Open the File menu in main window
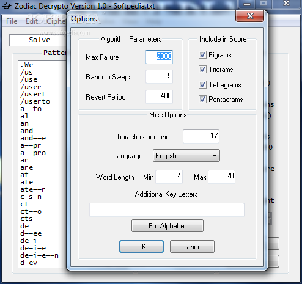This screenshot has height=284, width=302. (12, 21)
